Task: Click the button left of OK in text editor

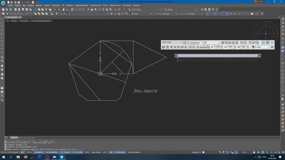Action: coord(263,43)
